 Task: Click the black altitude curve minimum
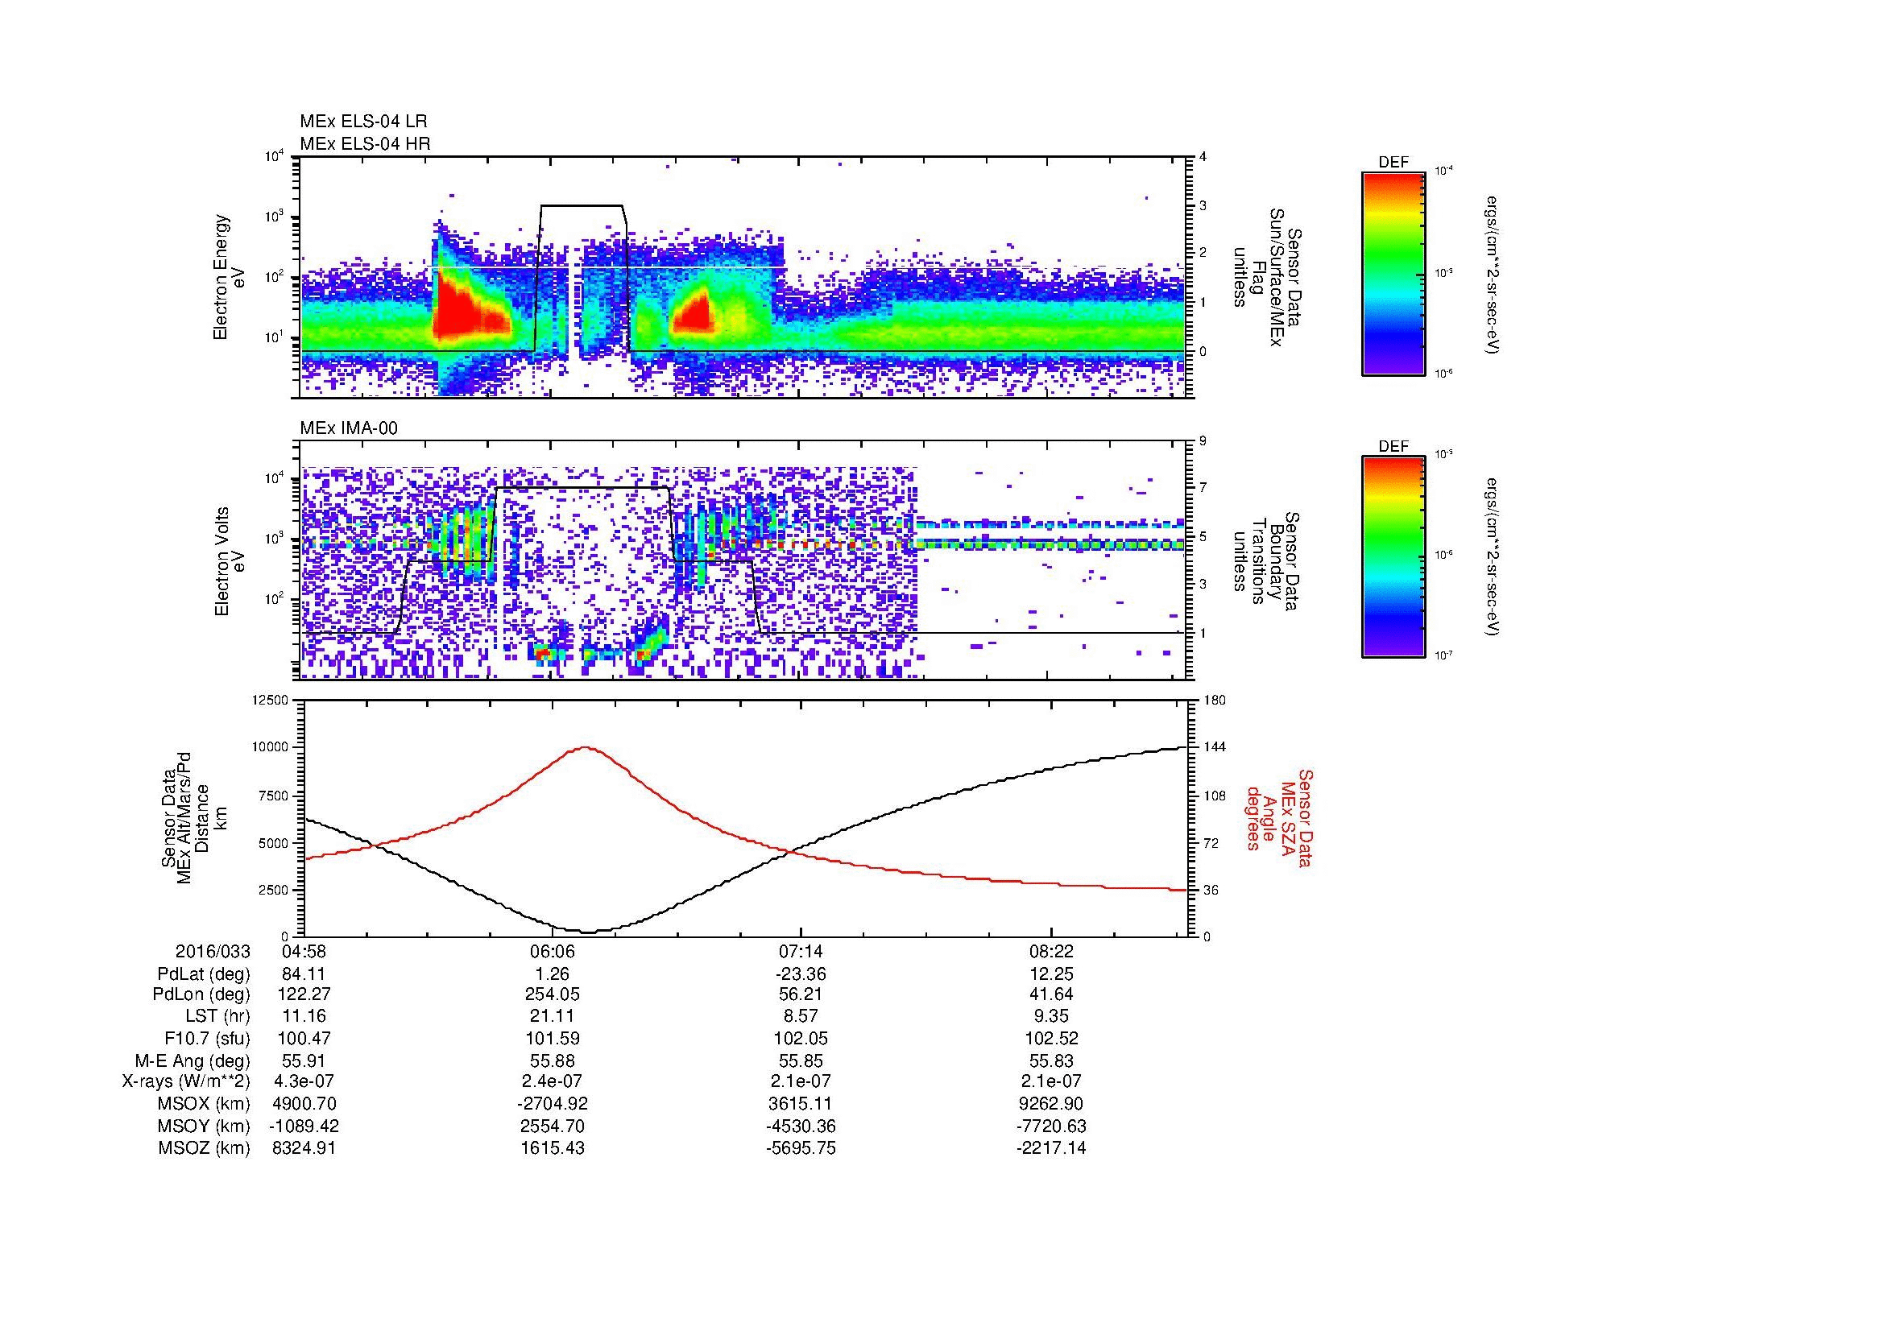pos(589,932)
